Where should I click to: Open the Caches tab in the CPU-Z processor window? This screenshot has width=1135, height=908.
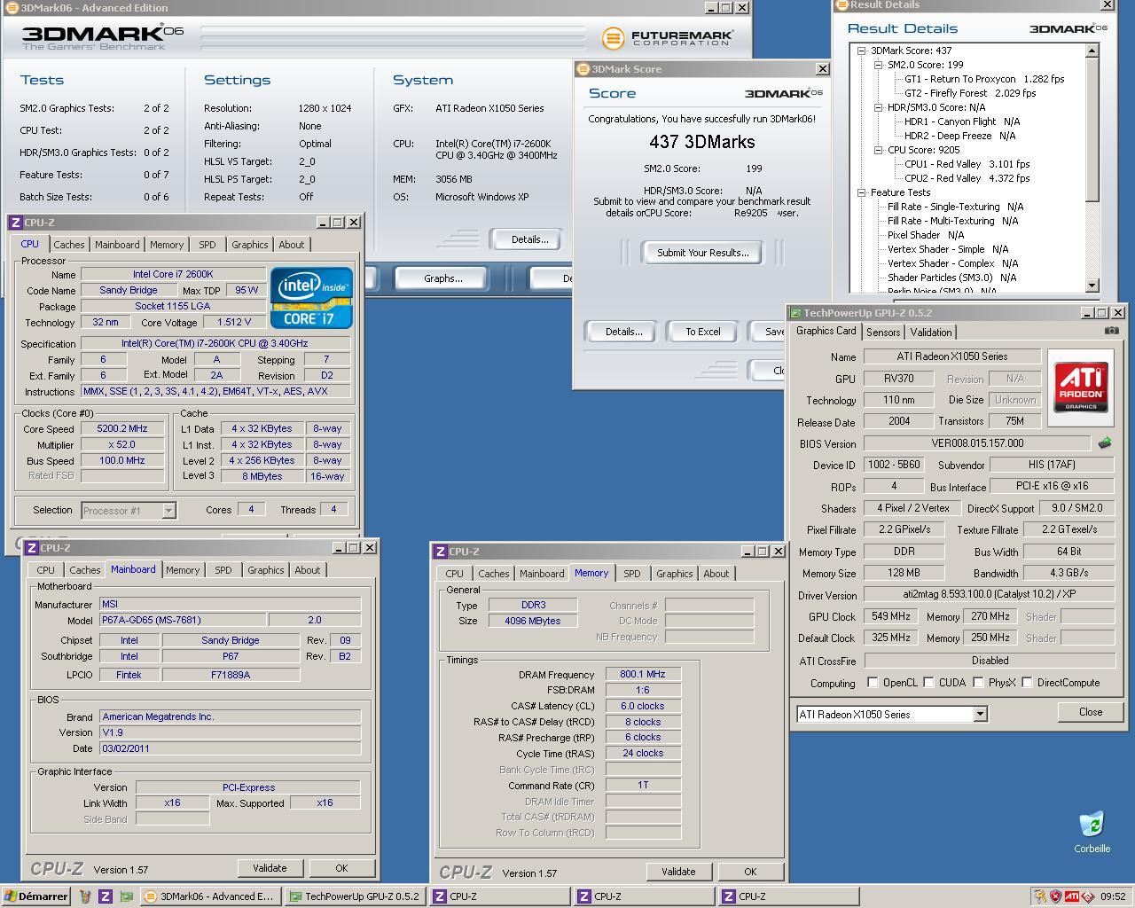pos(68,245)
